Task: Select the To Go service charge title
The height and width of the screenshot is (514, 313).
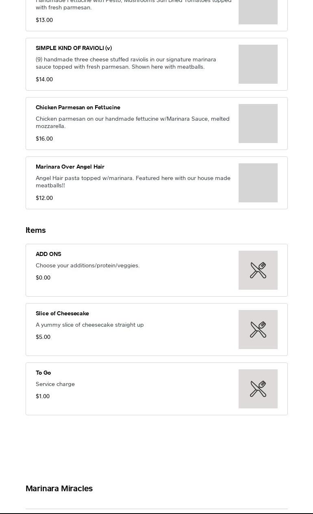Action: [43, 373]
